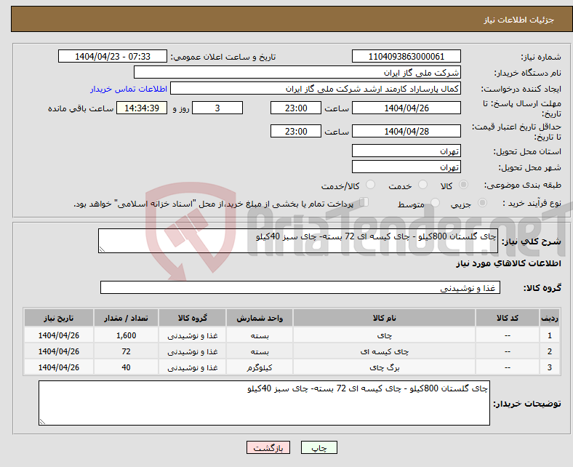This screenshot has width=573, height=467.
Task: Click the price validity date 1404/04/28 field
Action: click(x=406, y=131)
